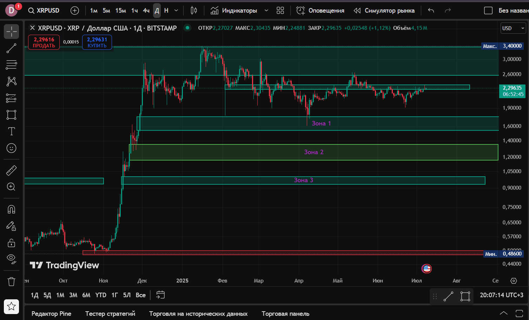529x320 pixels.
Task: Select the trend line drawing tool
Action: pyautogui.click(x=11, y=48)
